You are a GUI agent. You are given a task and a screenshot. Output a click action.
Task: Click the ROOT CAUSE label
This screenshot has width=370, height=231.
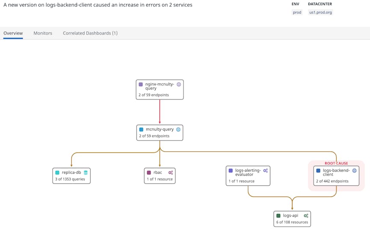coord(336,163)
